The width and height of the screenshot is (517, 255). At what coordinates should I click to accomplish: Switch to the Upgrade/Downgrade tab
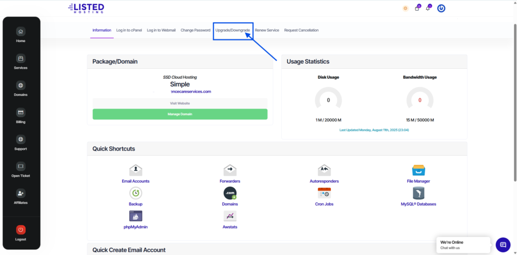pyautogui.click(x=232, y=30)
